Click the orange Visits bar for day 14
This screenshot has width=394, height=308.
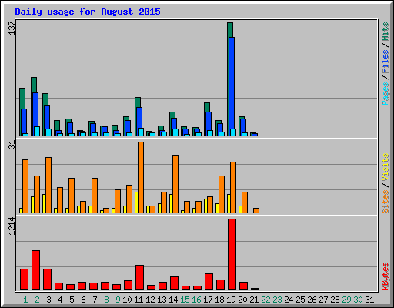point(175,184)
